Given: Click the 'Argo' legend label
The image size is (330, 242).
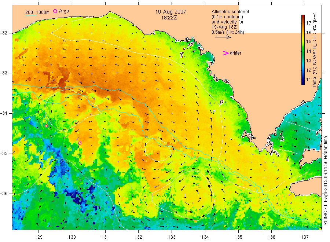Looking at the screenshot, I should (x=64, y=11).
